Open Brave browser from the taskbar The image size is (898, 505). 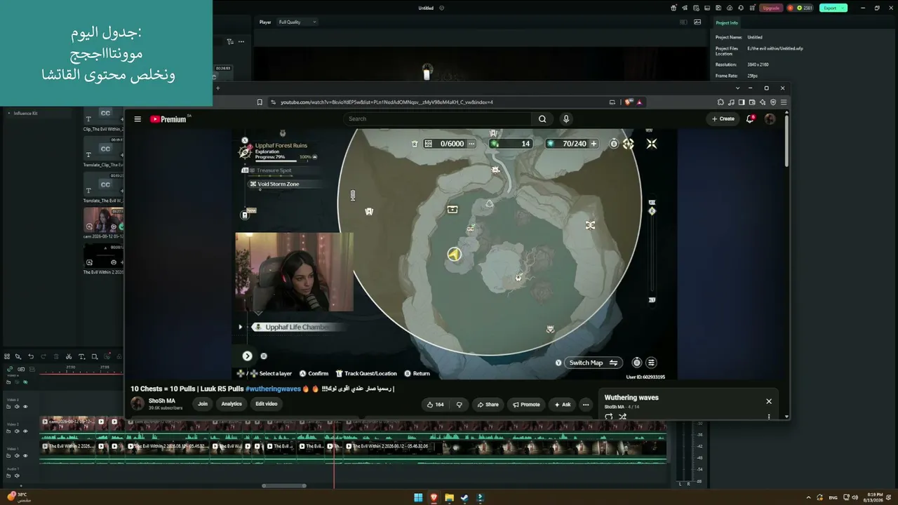(434, 498)
